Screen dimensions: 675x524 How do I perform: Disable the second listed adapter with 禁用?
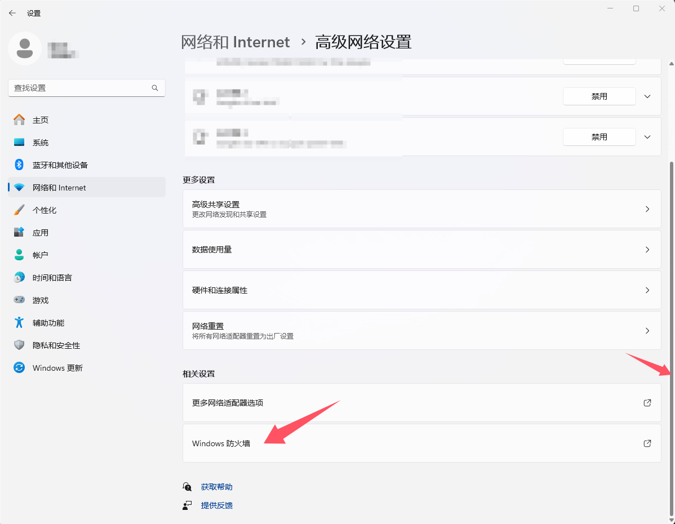click(x=599, y=96)
